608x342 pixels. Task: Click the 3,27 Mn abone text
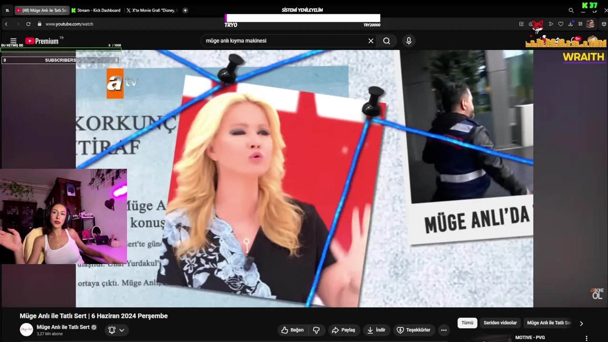pos(49,334)
